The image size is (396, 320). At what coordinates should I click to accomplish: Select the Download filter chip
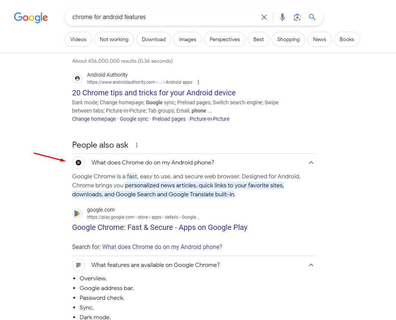point(154,39)
